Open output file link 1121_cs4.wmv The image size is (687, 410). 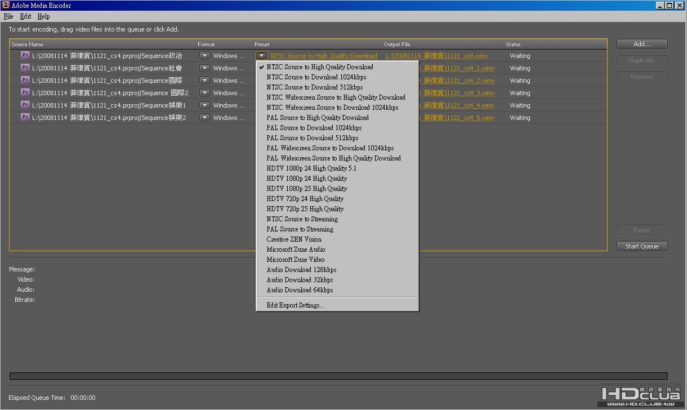point(436,56)
